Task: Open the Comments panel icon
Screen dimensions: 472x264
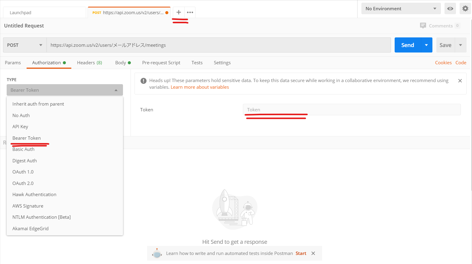Action: 423,26
